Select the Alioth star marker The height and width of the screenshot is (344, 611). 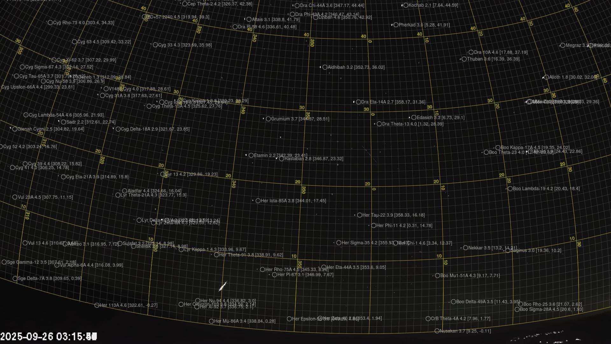tap(546, 77)
